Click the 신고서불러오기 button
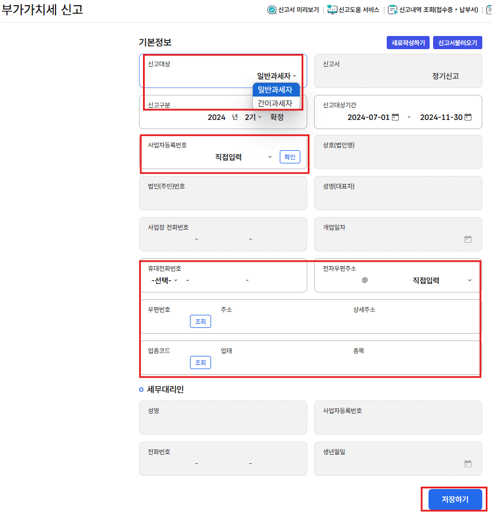This screenshot has height=513, width=492. point(457,42)
